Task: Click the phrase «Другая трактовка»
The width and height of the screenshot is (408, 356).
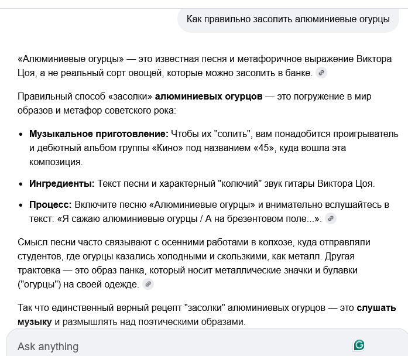Action: [357, 256]
